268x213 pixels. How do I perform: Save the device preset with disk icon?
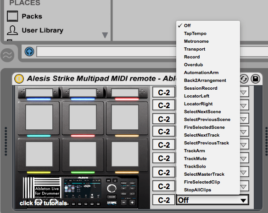pos(256,79)
